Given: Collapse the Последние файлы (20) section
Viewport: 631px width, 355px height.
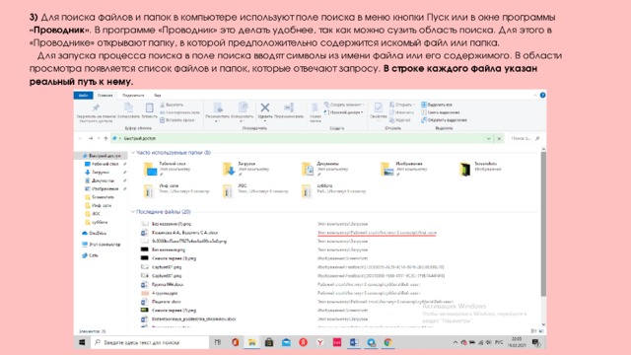Looking at the screenshot, I should point(133,212).
